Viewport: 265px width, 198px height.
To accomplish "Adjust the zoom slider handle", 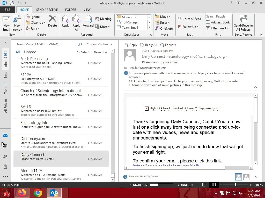I will (235, 185).
